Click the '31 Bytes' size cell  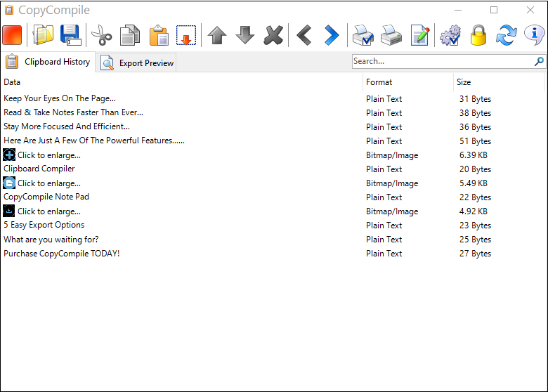click(475, 99)
